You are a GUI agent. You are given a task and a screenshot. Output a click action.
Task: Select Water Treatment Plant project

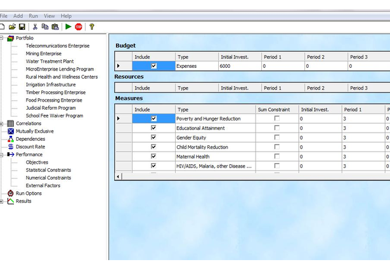click(x=49, y=61)
